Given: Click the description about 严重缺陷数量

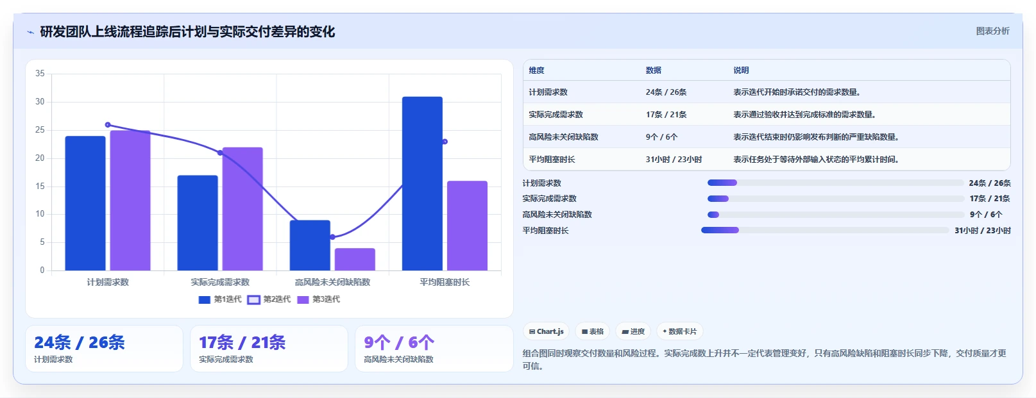Looking at the screenshot, I should click(x=817, y=137).
